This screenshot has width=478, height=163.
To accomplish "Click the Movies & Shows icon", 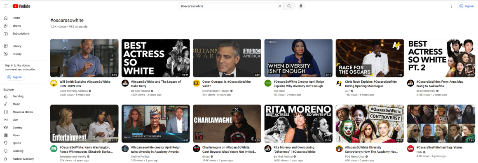I will click(6, 112).
